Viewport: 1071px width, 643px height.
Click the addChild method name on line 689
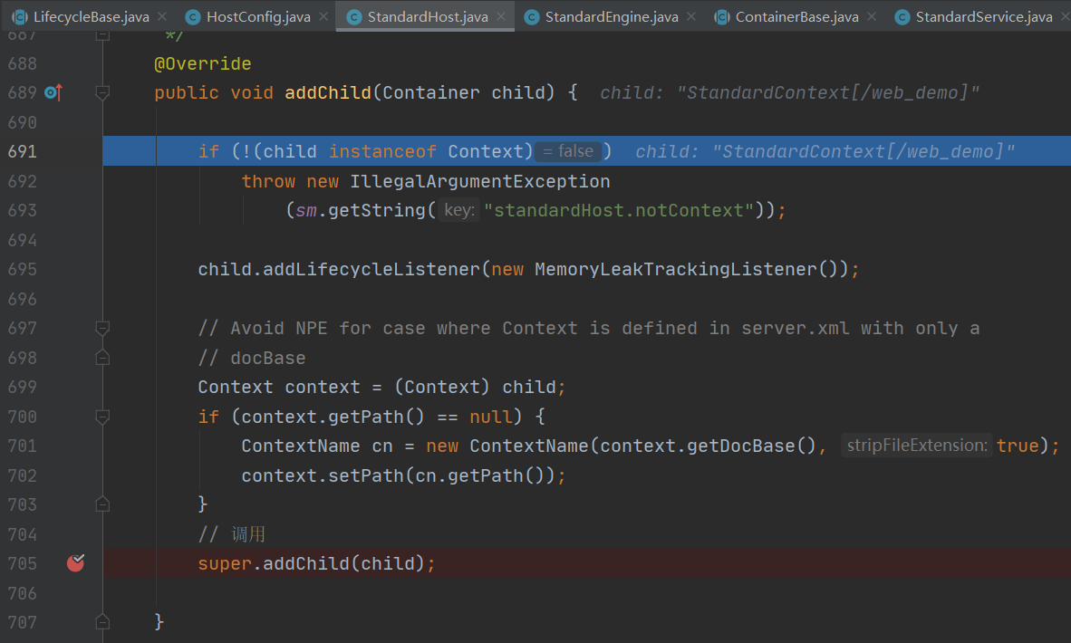(x=328, y=93)
